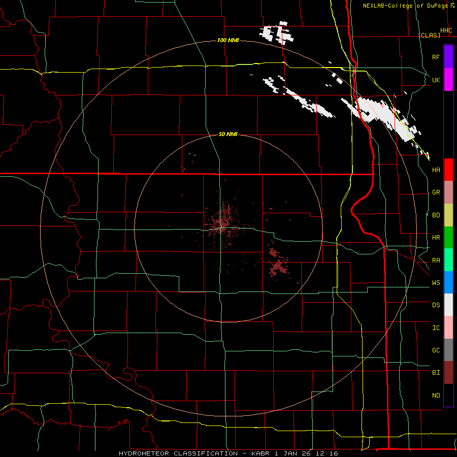Viewport: 457px width, 457px height.
Task: Click the 50 NMI range ring label
Action: (x=228, y=134)
